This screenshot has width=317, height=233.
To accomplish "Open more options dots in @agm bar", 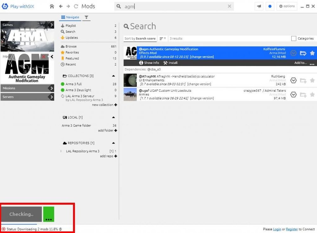I will click(x=312, y=64).
